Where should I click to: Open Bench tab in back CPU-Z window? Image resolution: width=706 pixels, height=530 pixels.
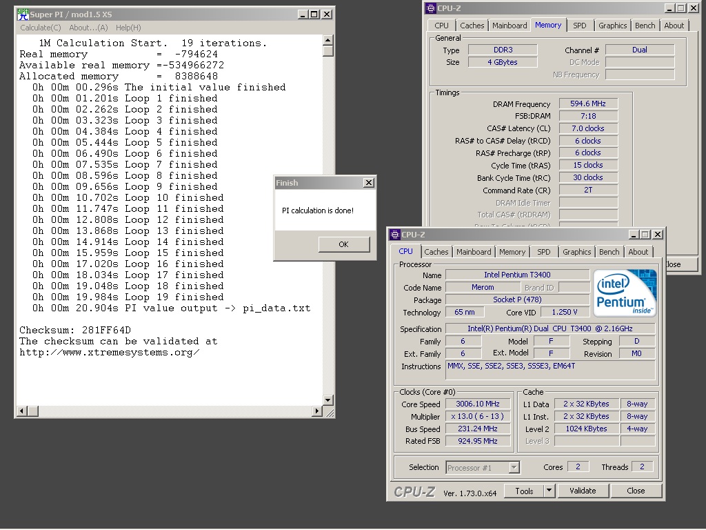pos(645,26)
